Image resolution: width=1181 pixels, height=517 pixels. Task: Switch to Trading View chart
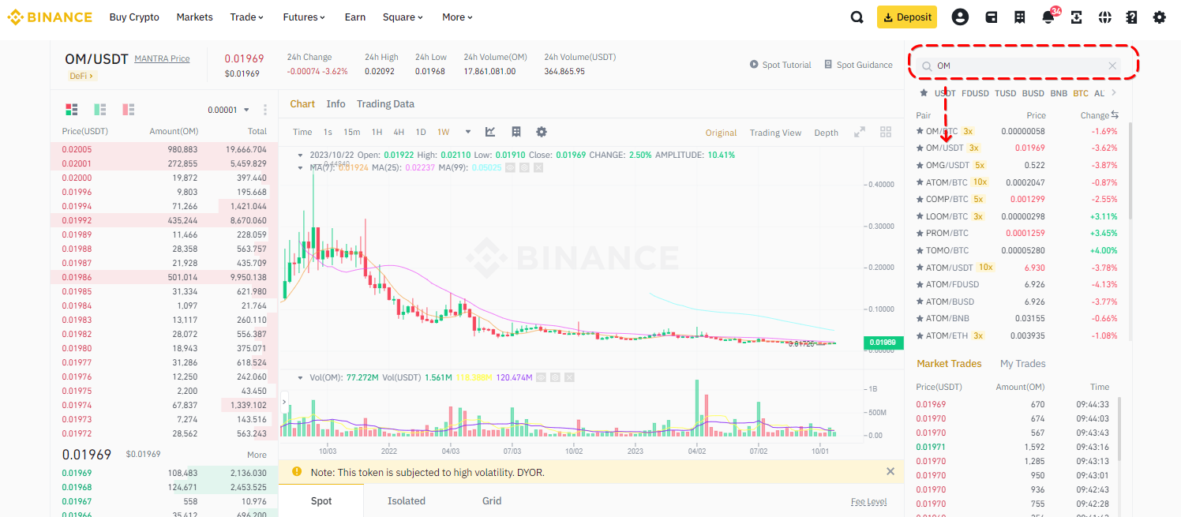[775, 133]
